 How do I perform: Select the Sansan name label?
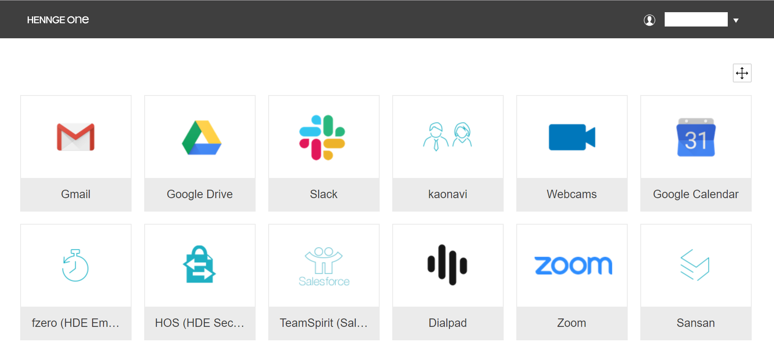pyautogui.click(x=695, y=323)
